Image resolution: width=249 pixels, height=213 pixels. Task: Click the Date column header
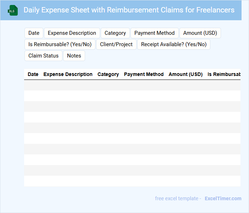(33, 74)
